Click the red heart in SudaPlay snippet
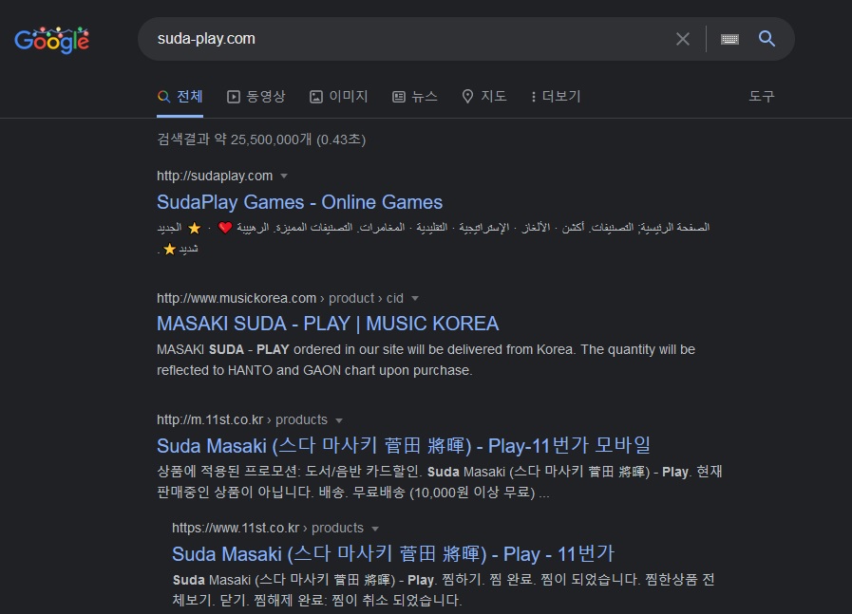Image resolution: width=852 pixels, height=614 pixels. click(x=224, y=228)
